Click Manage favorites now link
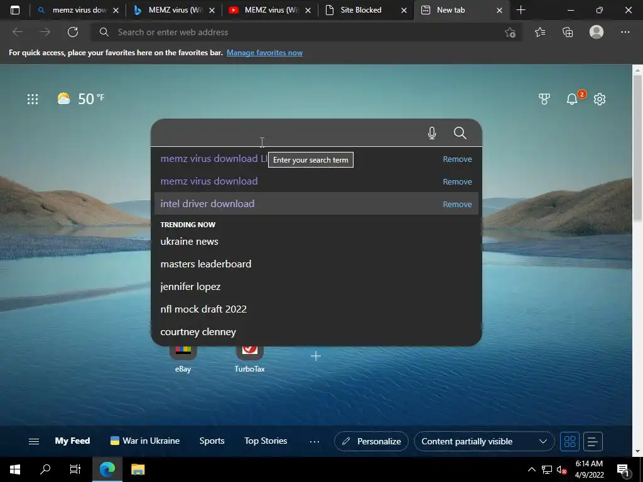The width and height of the screenshot is (643, 482). 264,53
